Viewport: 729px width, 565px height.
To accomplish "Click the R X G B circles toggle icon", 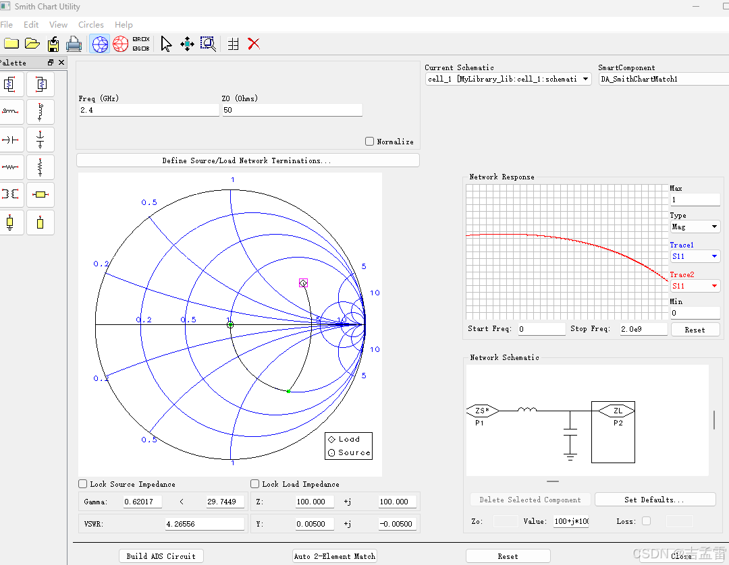I will [x=141, y=44].
